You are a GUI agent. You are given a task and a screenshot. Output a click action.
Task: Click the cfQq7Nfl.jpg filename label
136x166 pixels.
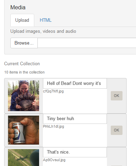pos(53,91)
